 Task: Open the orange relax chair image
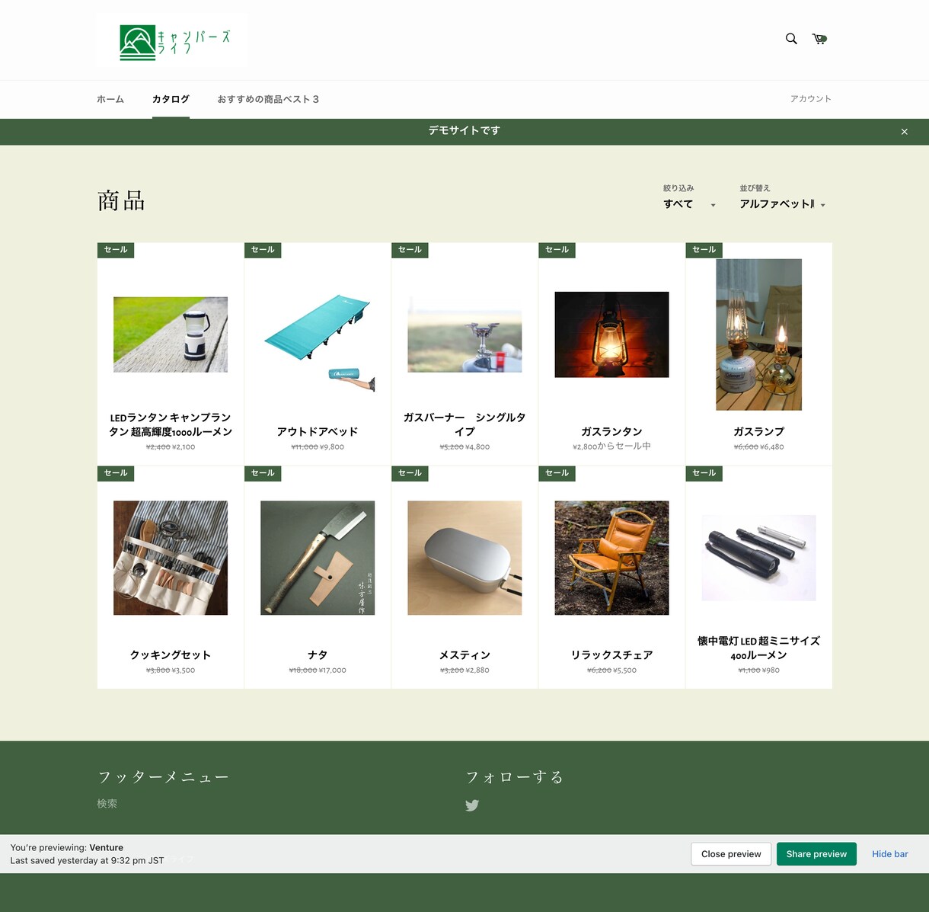(x=611, y=558)
